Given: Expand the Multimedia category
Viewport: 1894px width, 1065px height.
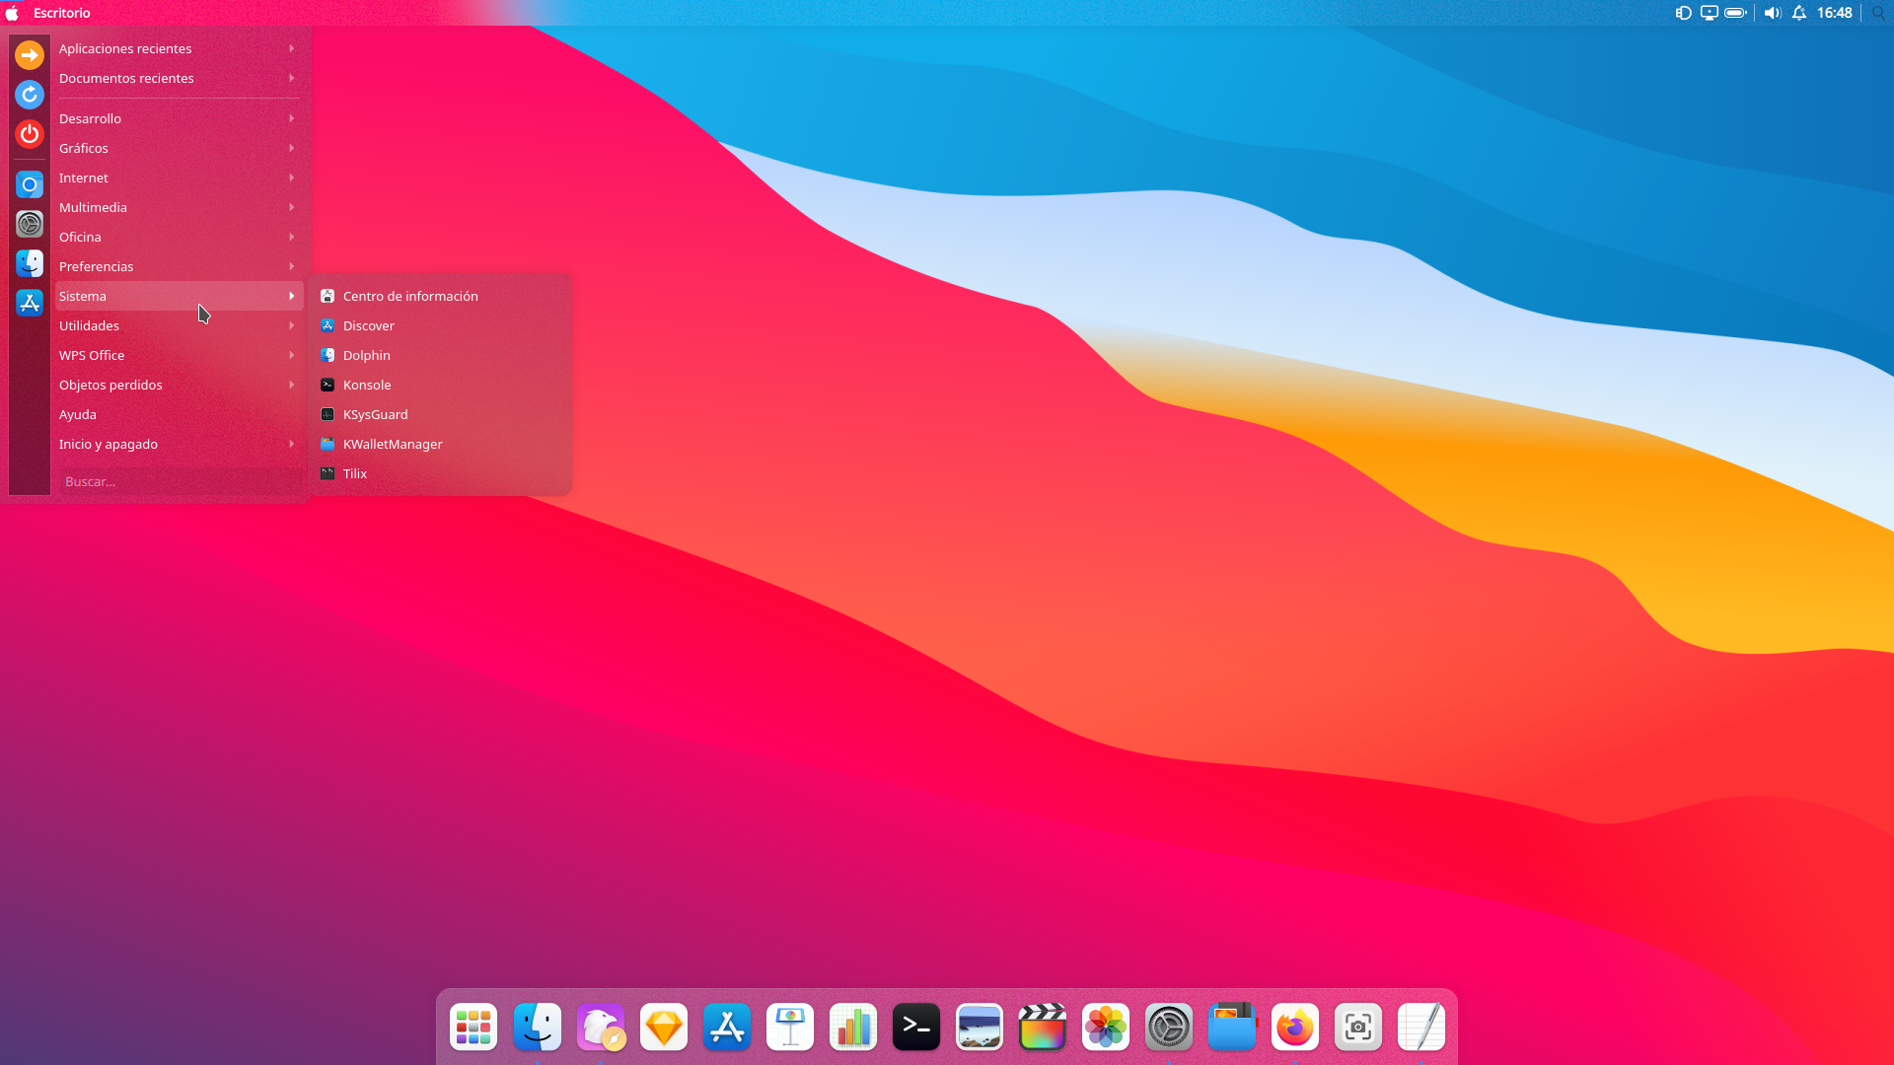Looking at the screenshot, I should (x=179, y=207).
